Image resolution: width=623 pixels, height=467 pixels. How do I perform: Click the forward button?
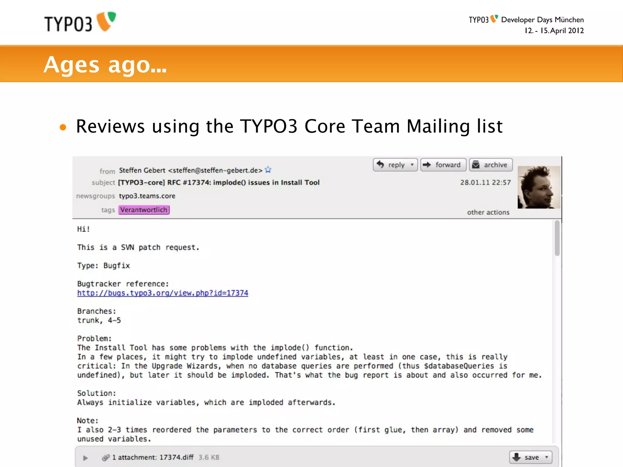coord(443,165)
